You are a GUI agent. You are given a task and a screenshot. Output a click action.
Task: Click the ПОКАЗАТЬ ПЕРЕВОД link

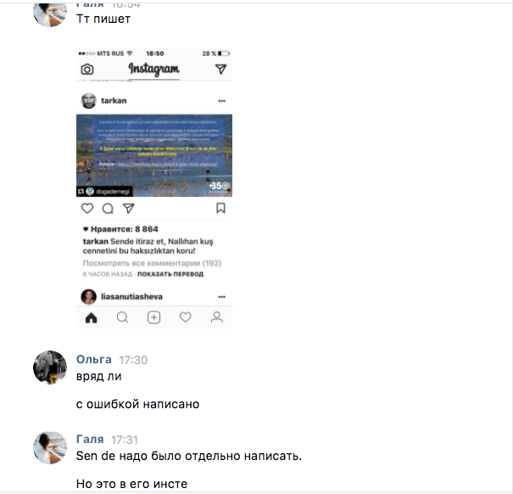tap(170, 274)
